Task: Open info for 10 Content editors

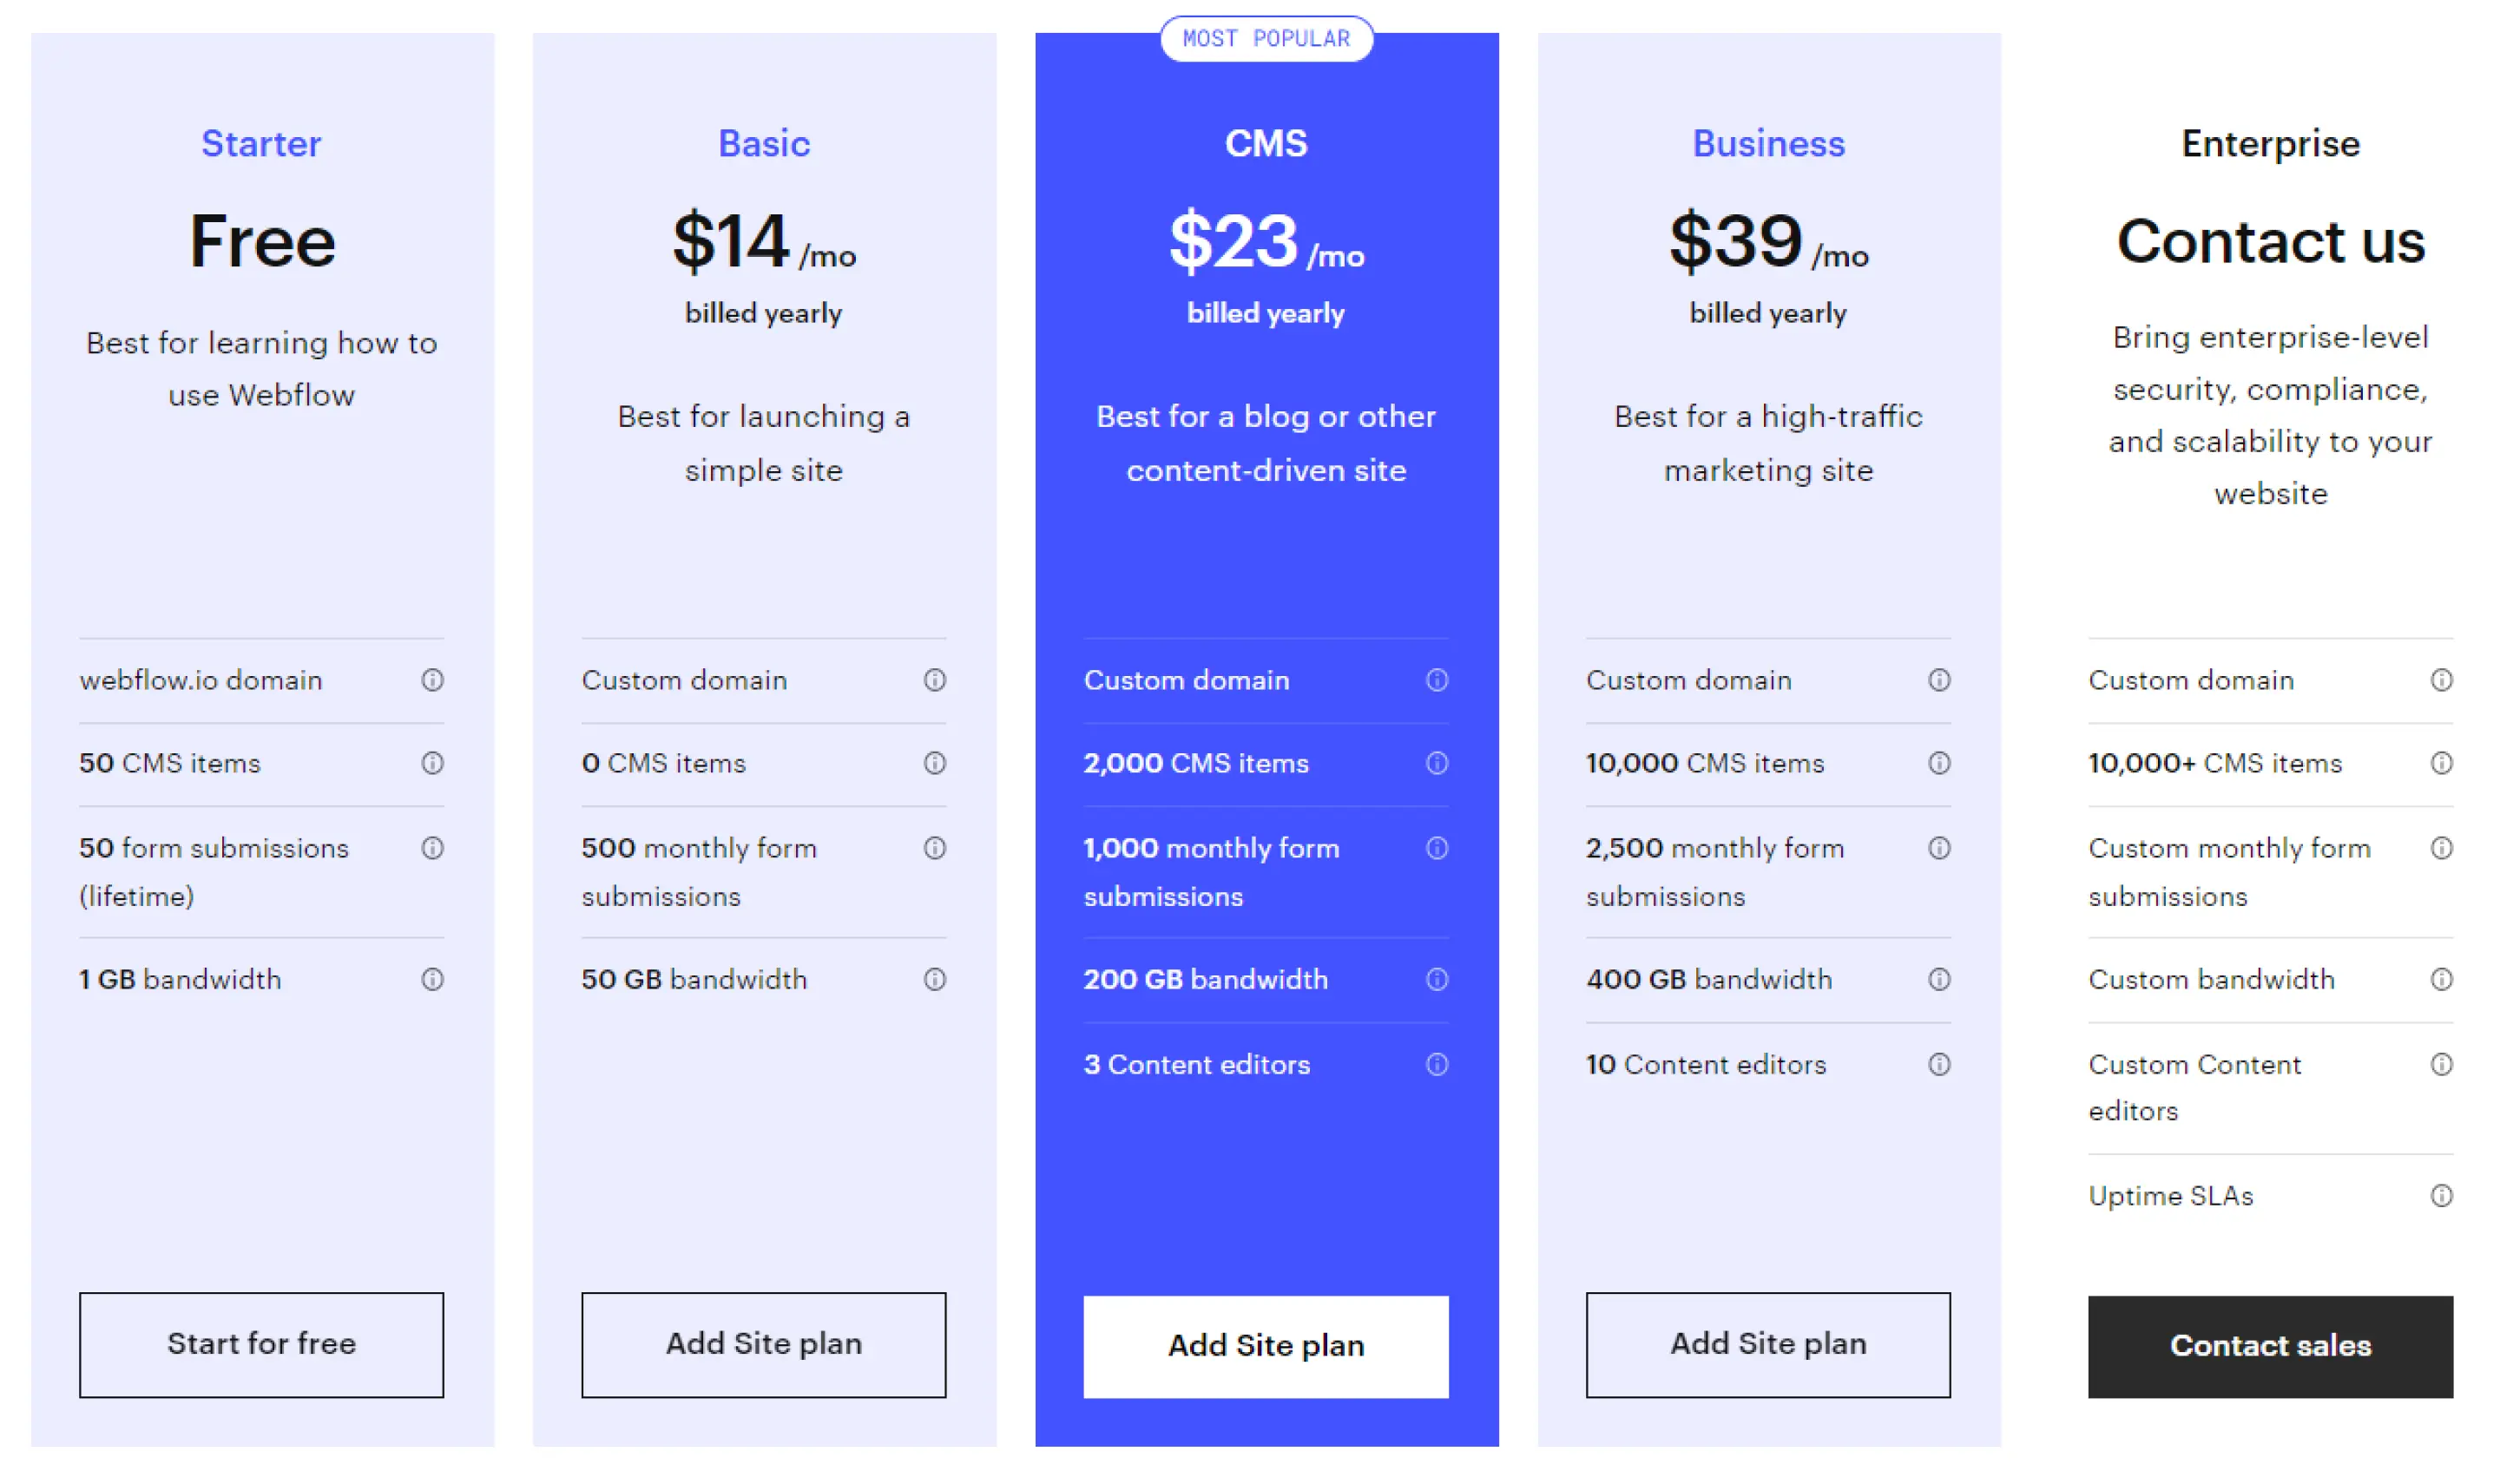Action: coord(1939,1064)
